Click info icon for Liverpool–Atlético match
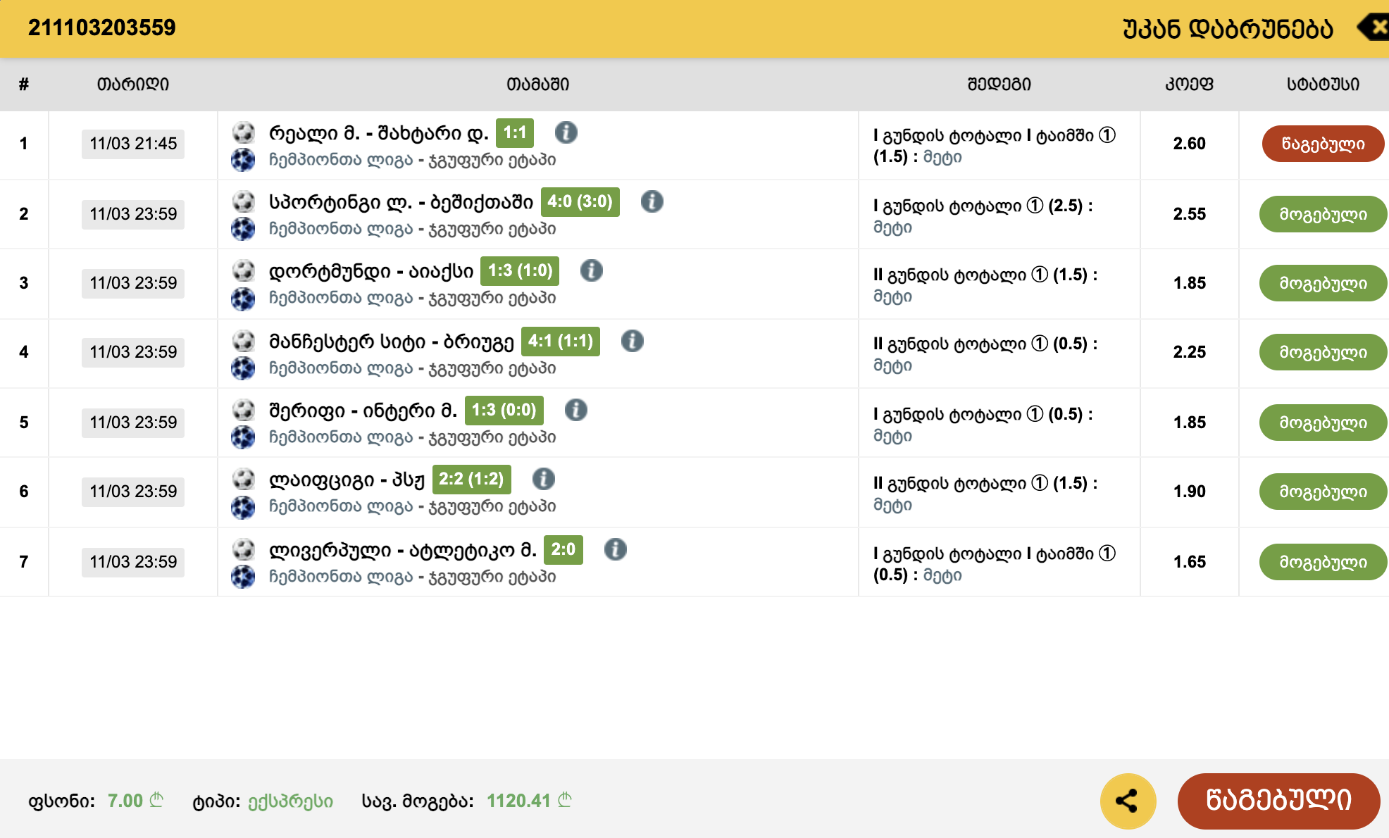Viewport: 1389px width, 838px height. tap(615, 549)
